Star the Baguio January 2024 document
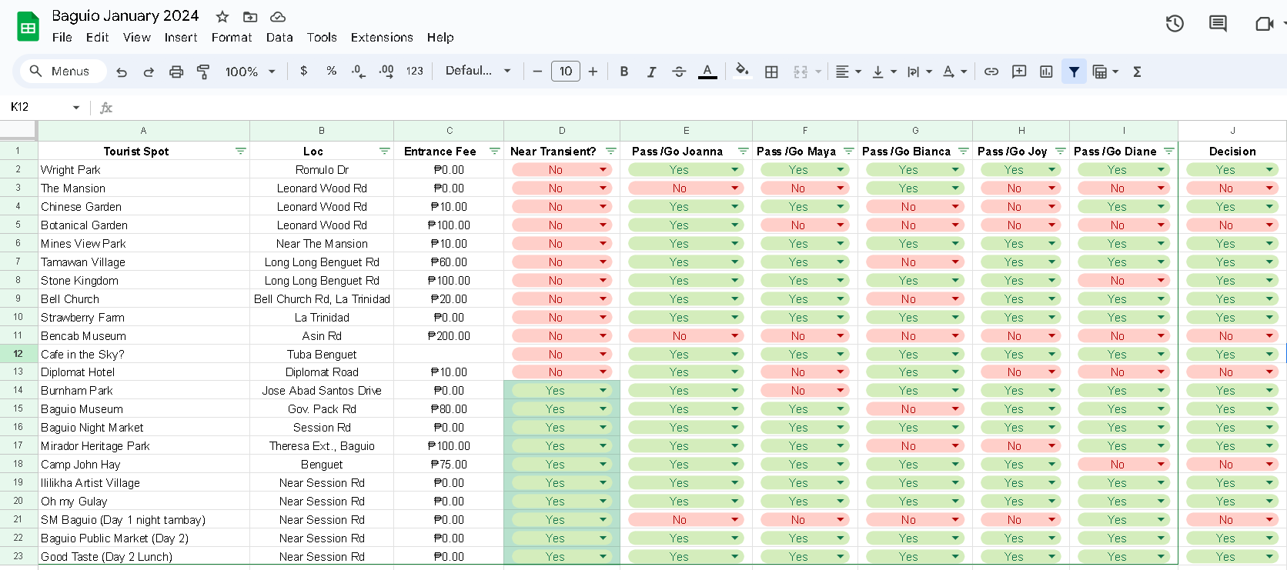The image size is (1287, 570). 222,16
